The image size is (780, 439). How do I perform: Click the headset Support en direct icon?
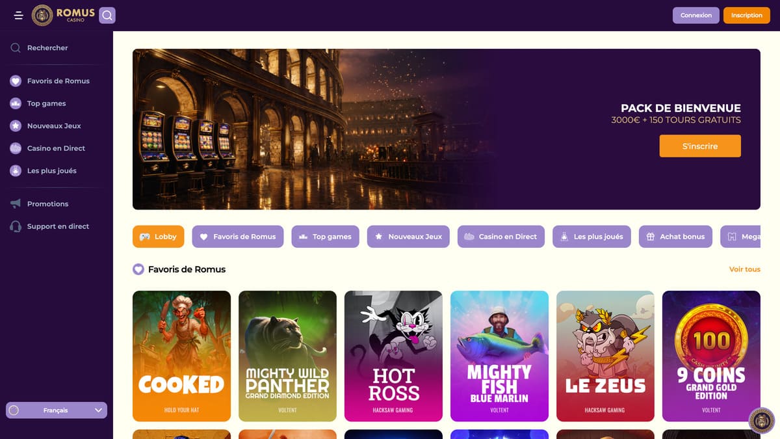click(x=16, y=226)
